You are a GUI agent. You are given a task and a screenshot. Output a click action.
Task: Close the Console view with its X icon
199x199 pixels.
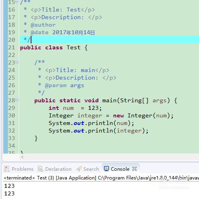coord(135,169)
